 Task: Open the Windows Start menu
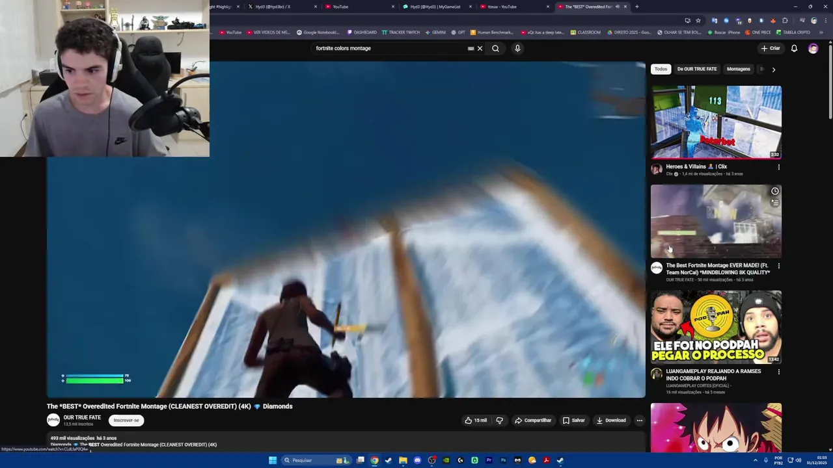click(273, 460)
